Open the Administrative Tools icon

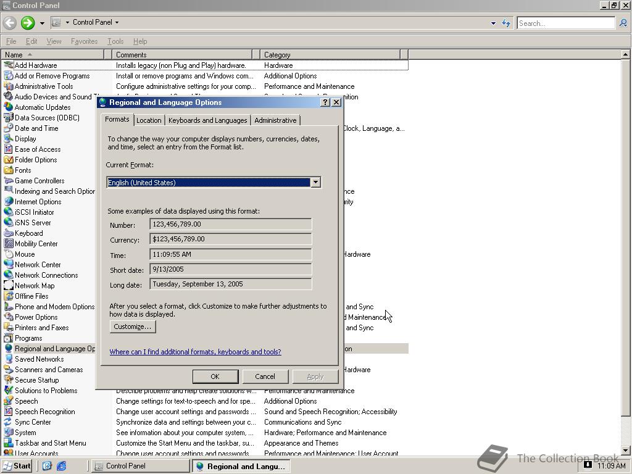point(9,86)
